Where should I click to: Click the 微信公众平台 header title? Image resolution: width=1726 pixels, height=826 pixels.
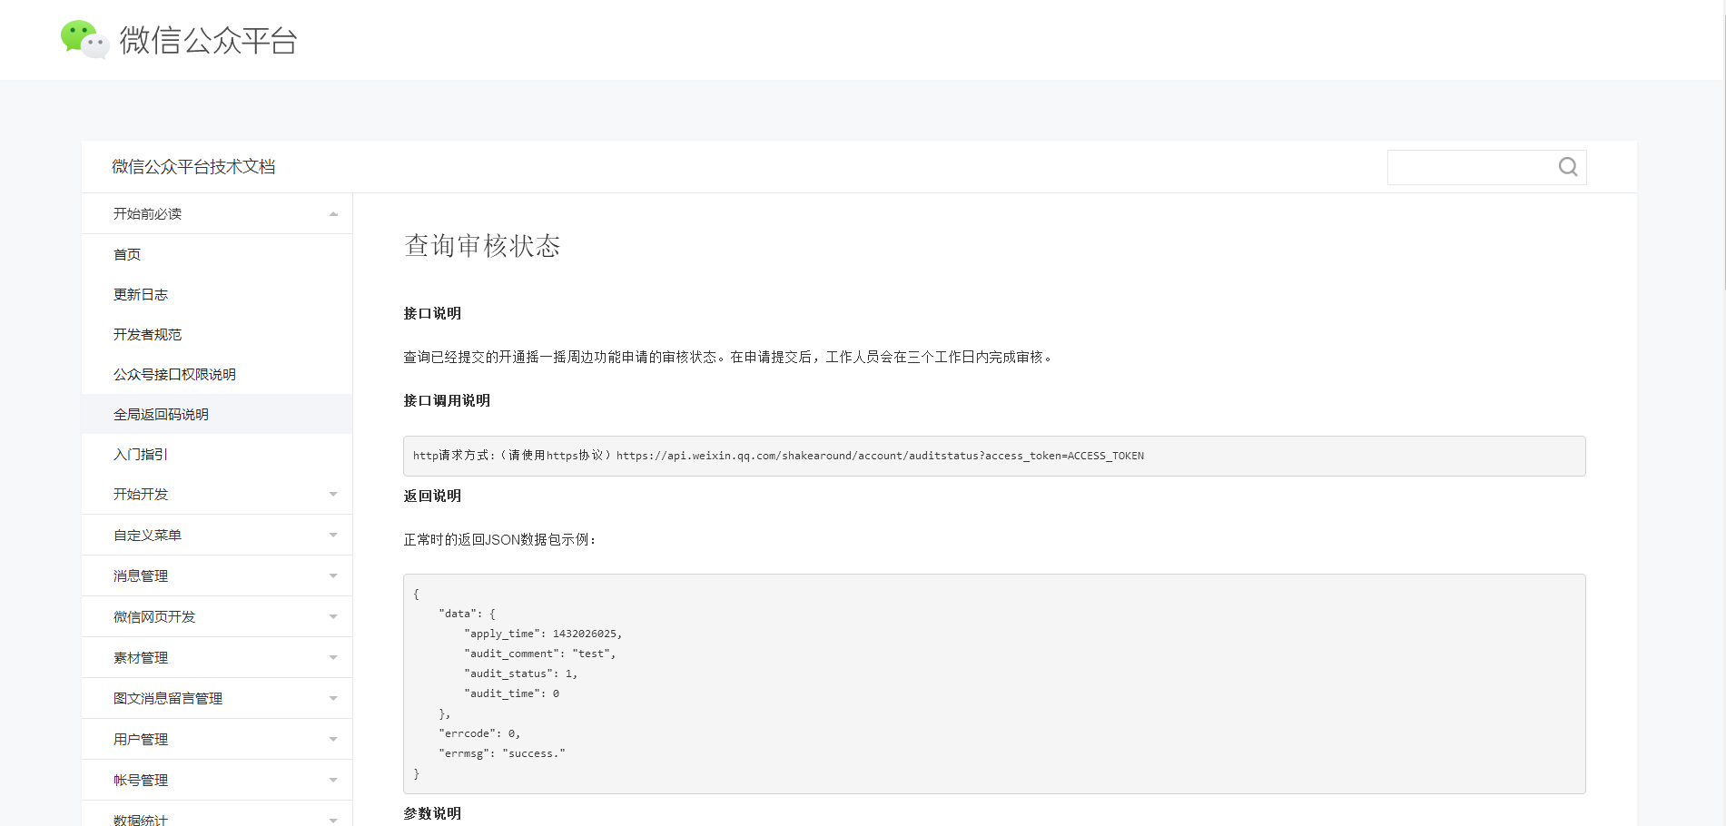(x=208, y=40)
